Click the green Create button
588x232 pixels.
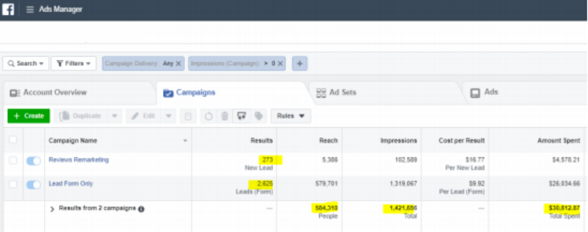tap(28, 116)
